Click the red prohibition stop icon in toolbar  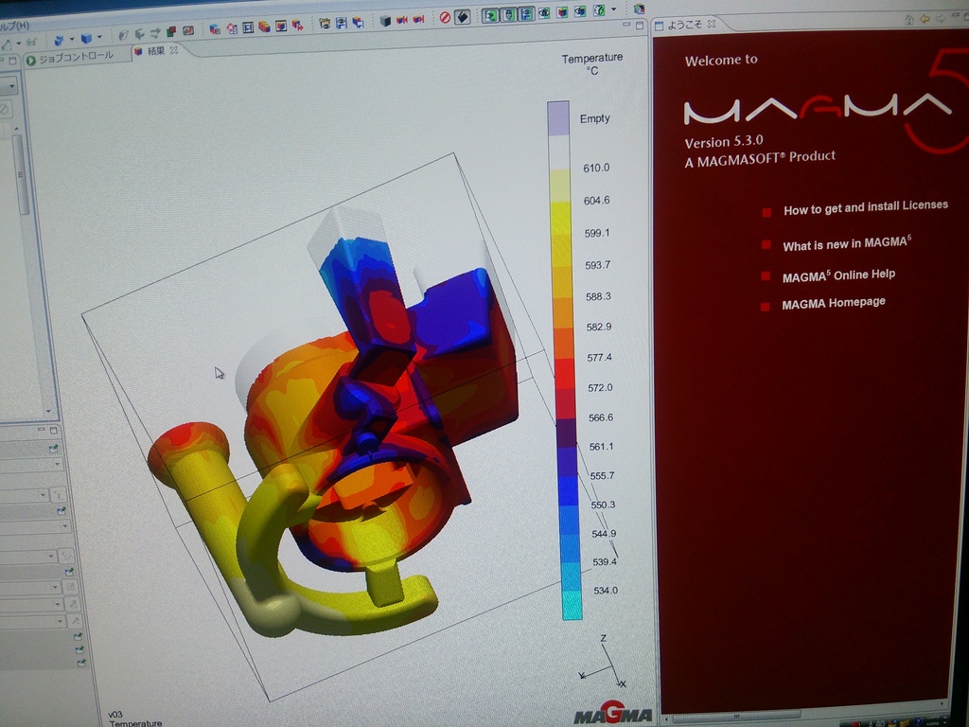click(x=445, y=19)
